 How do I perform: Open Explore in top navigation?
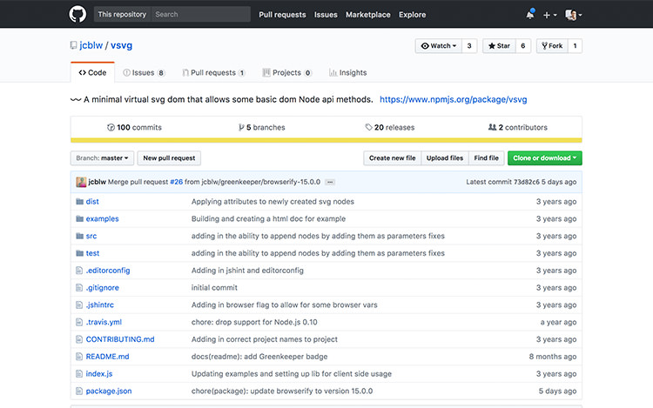coord(413,15)
